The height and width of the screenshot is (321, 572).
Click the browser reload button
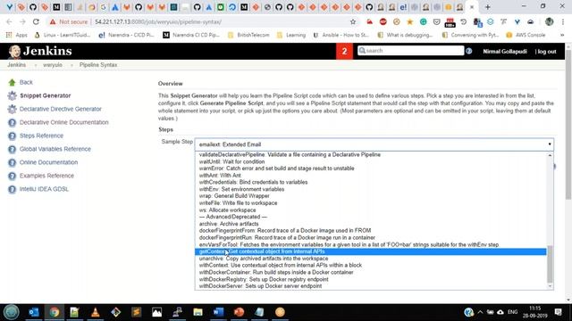click(36, 21)
